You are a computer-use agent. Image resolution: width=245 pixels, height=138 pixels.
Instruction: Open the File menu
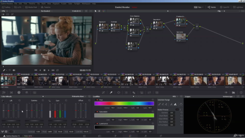point(16,3)
